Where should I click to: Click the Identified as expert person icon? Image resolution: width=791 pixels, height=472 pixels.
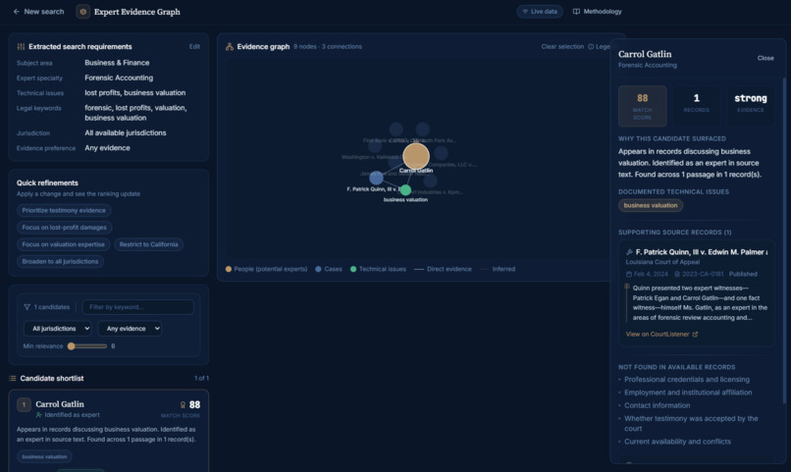pos(39,415)
